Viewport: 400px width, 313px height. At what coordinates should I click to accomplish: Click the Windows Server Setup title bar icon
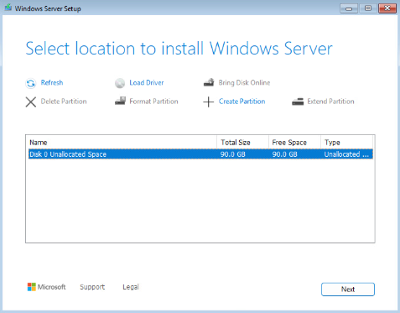(x=8, y=8)
